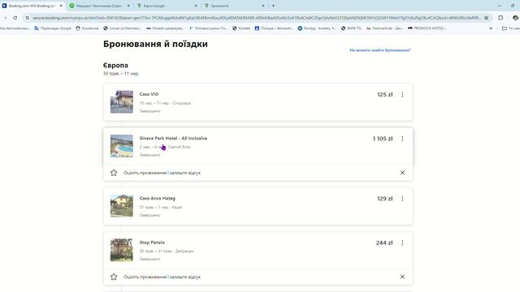520x292 pixels.
Task: Click review prompt text under Stop Panzio
Action: (162, 277)
